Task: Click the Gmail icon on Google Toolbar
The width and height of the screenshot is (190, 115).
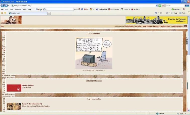Action: (x=85, y=9)
